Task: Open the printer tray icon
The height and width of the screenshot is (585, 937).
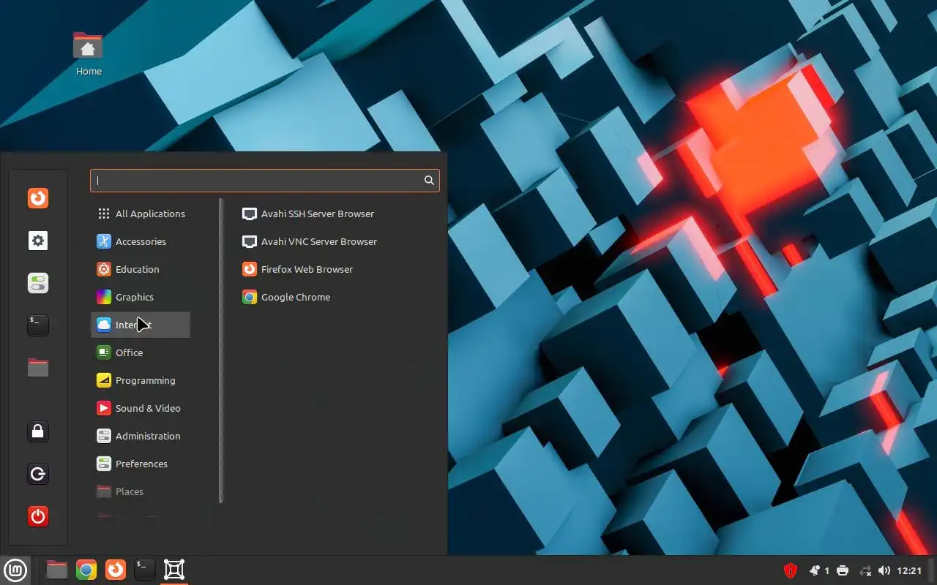Action: (843, 570)
